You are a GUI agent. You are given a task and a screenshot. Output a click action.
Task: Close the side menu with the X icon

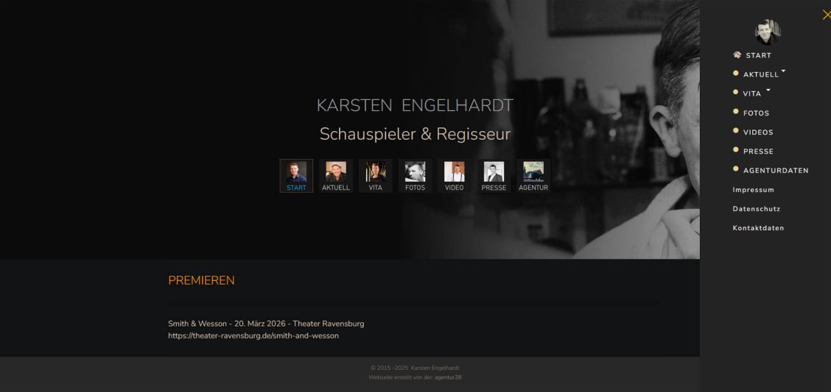coord(827,15)
